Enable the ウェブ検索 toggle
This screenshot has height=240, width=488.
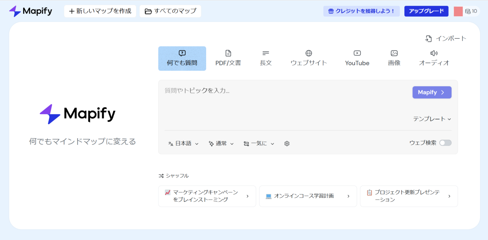tap(445, 143)
